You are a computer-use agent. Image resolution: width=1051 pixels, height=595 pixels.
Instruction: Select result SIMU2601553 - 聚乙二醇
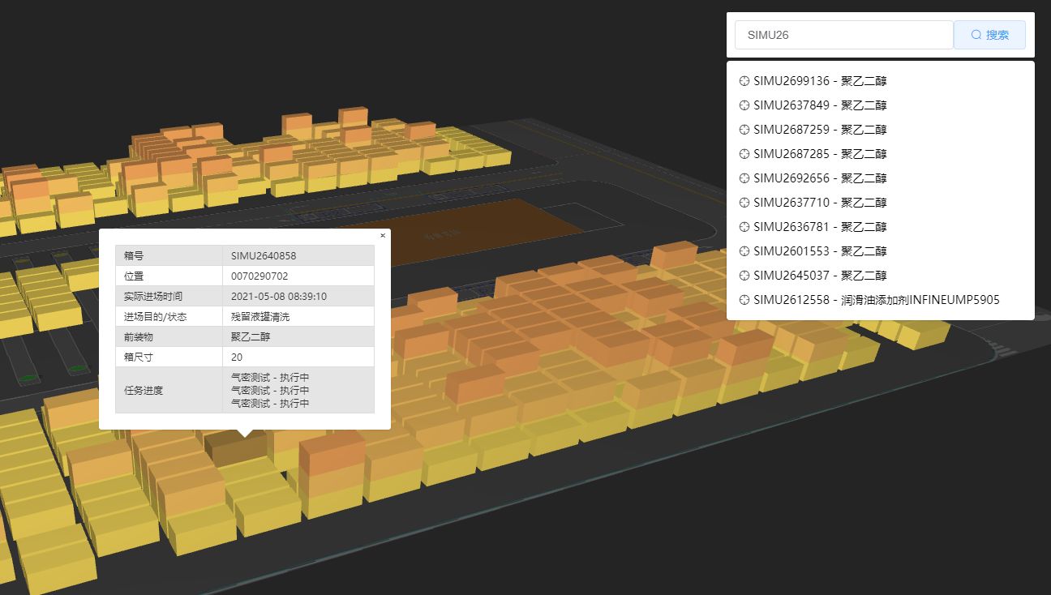coord(880,251)
